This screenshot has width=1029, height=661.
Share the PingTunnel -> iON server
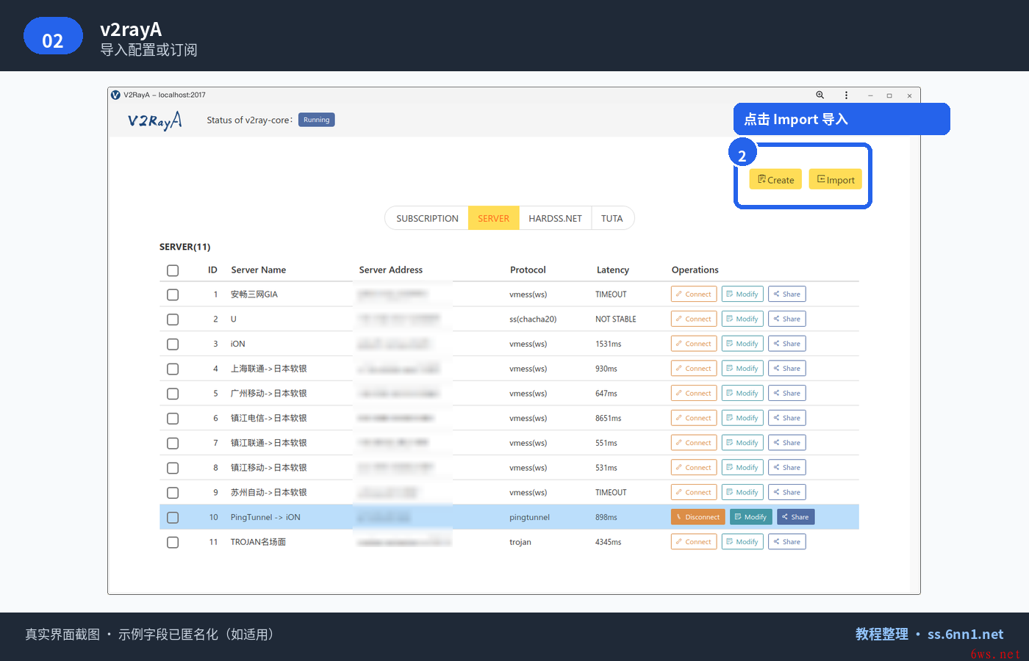click(x=796, y=517)
